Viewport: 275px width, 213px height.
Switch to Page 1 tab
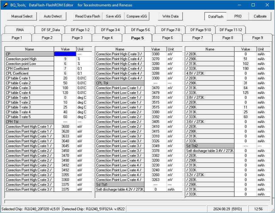[x=17, y=38]
